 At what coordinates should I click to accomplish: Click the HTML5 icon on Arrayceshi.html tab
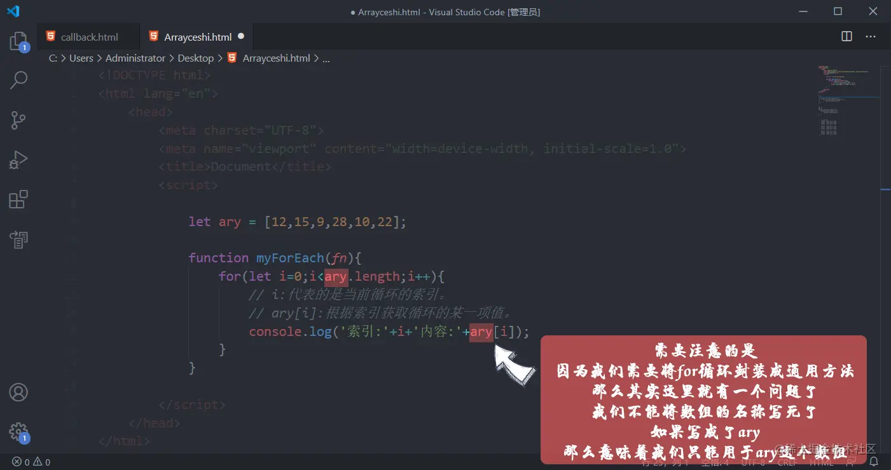(153, 36)
